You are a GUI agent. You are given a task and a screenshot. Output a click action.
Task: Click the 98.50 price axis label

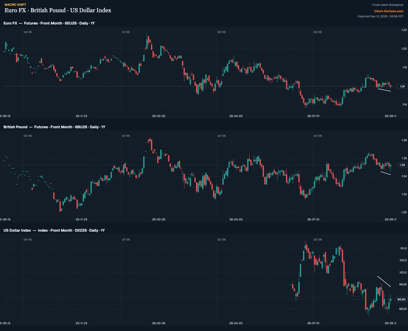click(x=403, y=309)
